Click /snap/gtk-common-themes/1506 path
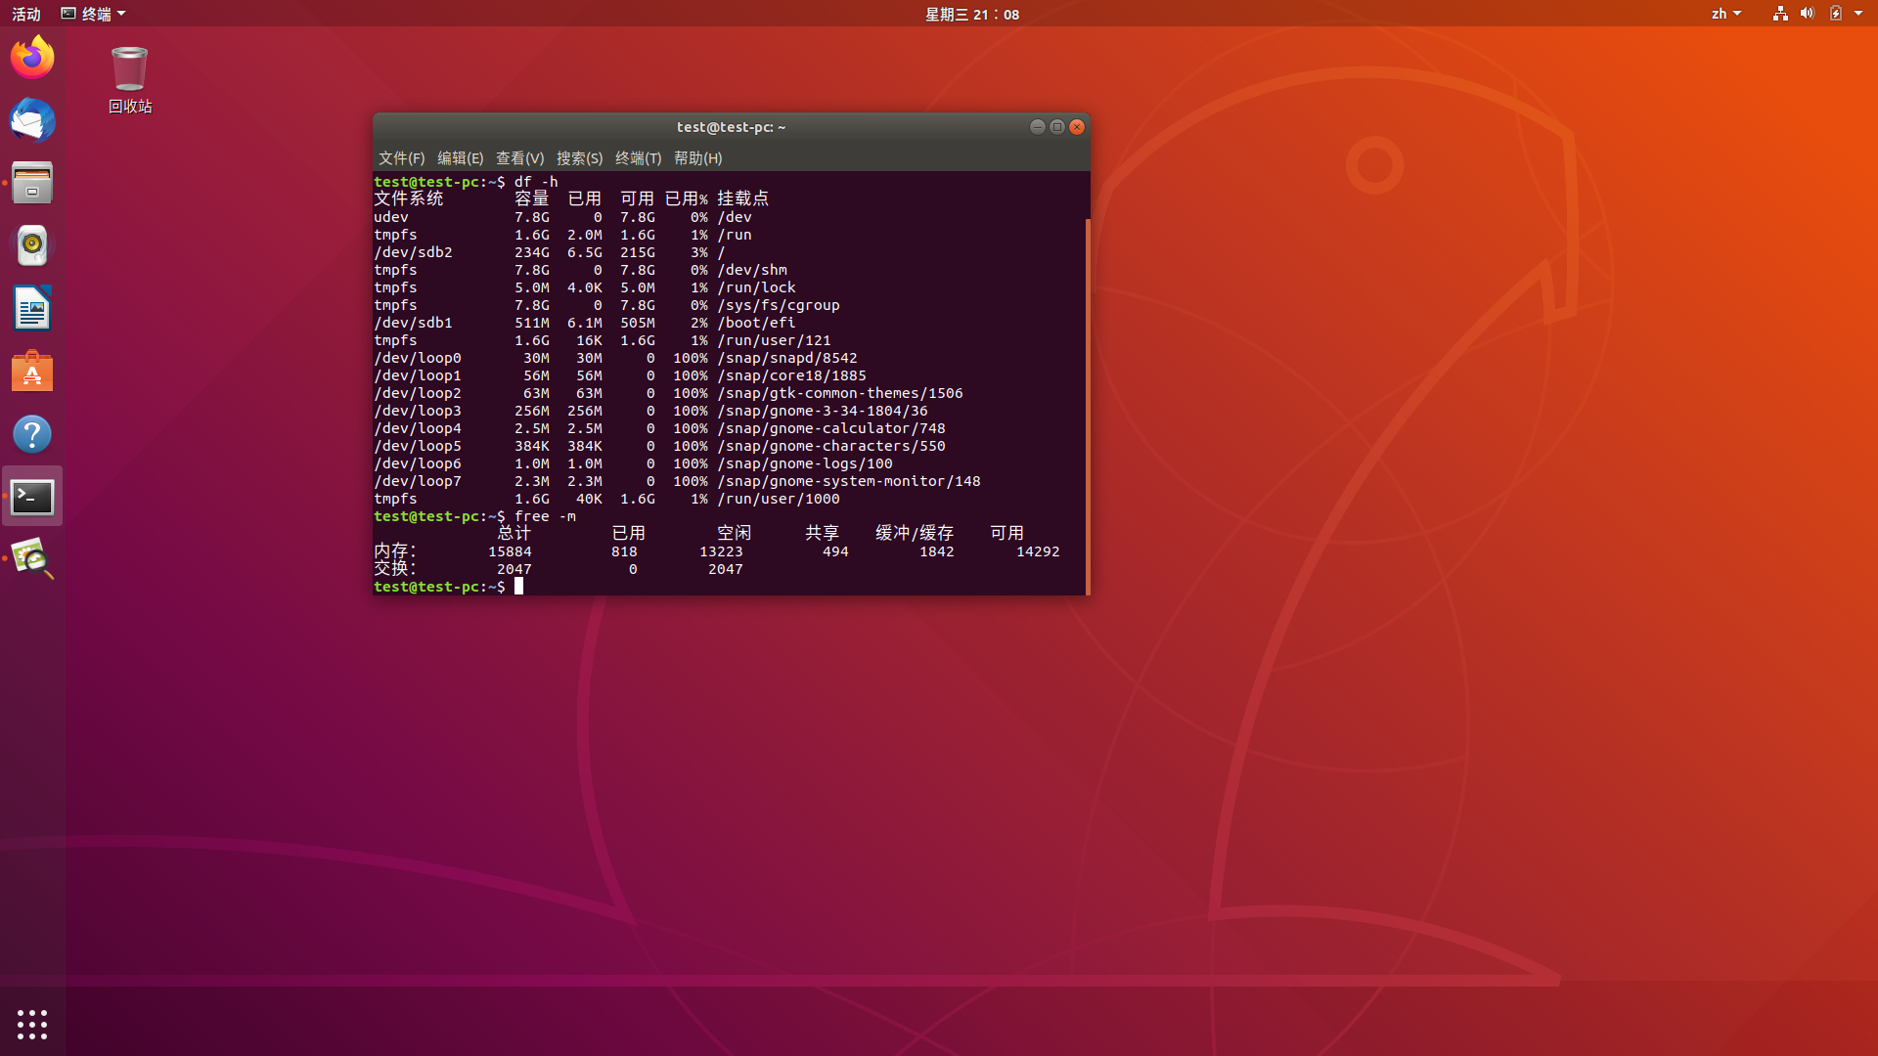 [x=840, y=393]
